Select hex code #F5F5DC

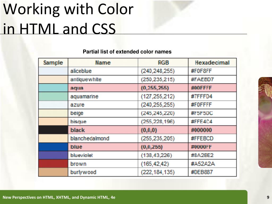click(x=202, y=113)
